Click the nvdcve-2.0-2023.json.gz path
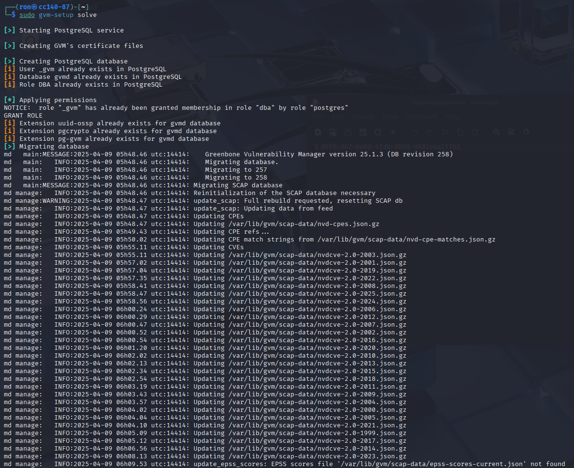The height and width of the screenshot is (468, 574). (x=317, y=456)
